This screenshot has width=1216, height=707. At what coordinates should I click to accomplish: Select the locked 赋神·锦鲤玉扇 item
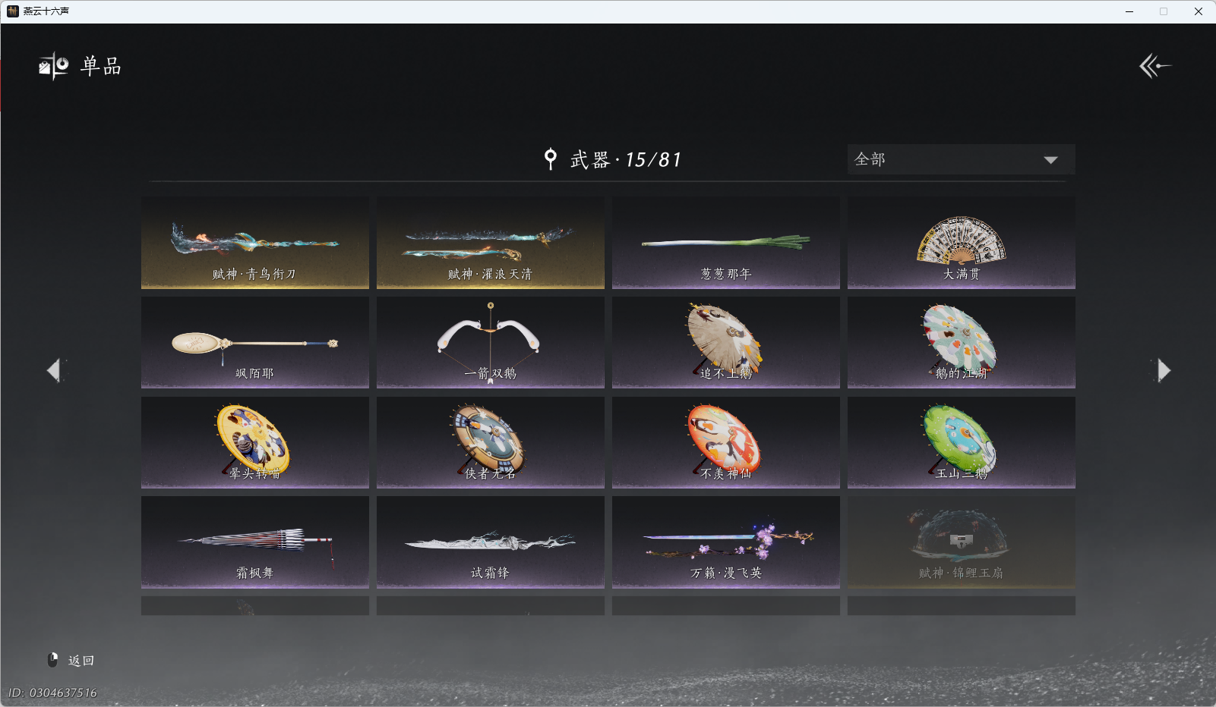point(961,542)
